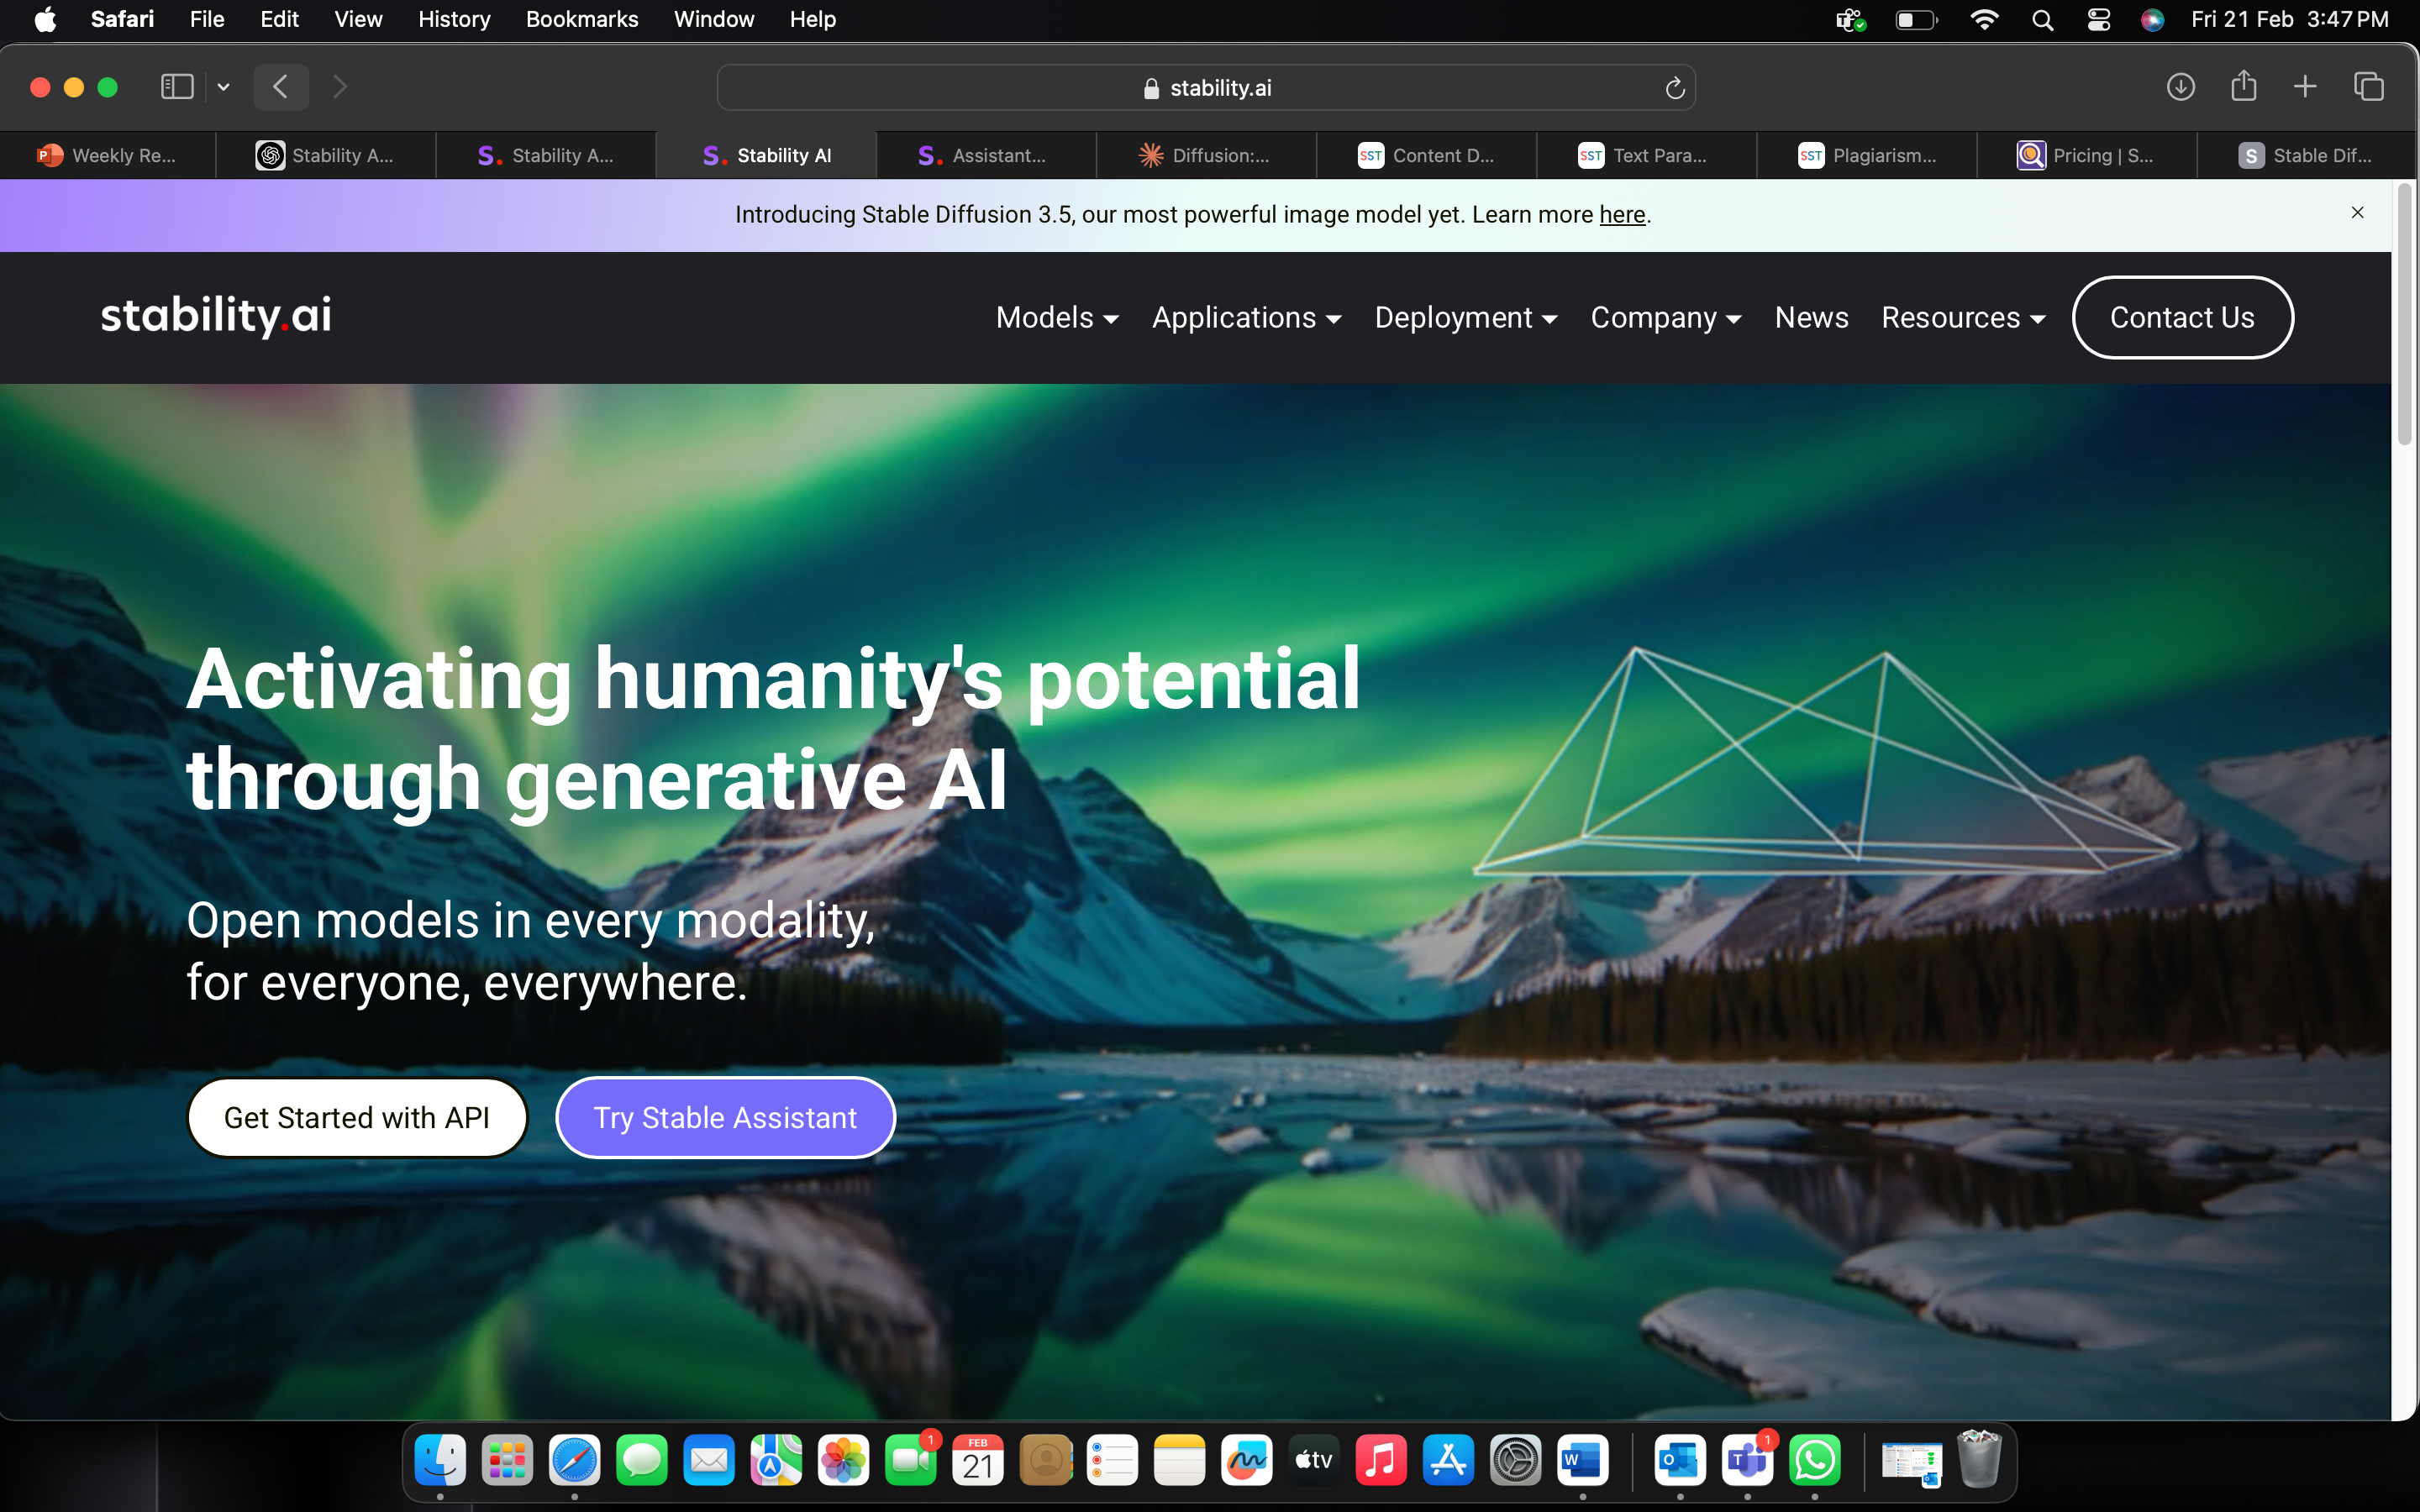Open App Store from the Dock

(x=1448, y=1461)
